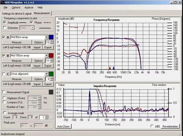Click the Highpass 500 Hz field

33,98
